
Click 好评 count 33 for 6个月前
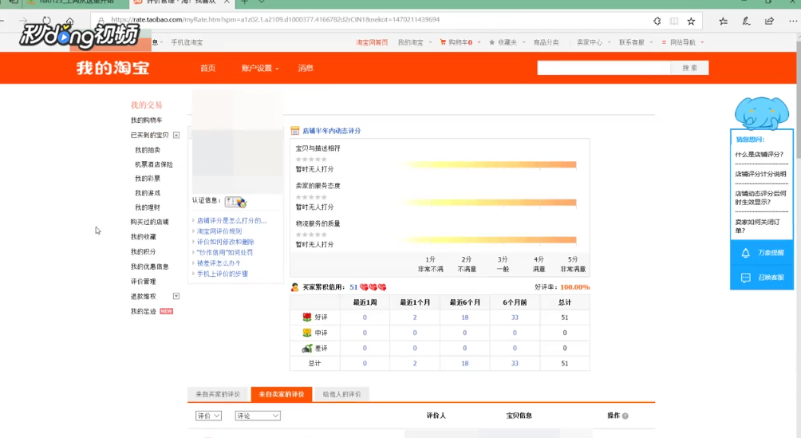coord(515,318)
